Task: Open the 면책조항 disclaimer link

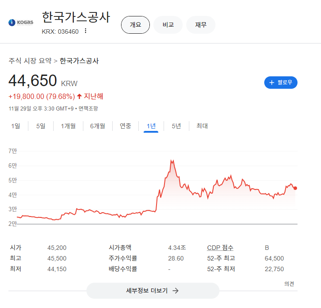Action: click(x=88, y=109)
